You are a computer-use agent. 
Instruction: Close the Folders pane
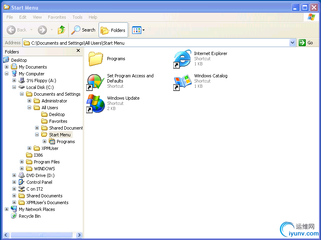click(x=78, y=51)
